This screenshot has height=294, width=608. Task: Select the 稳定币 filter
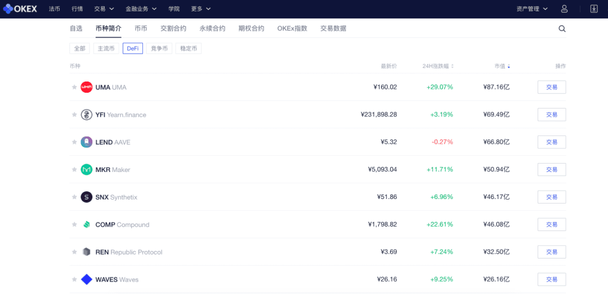tap(189, 48)
